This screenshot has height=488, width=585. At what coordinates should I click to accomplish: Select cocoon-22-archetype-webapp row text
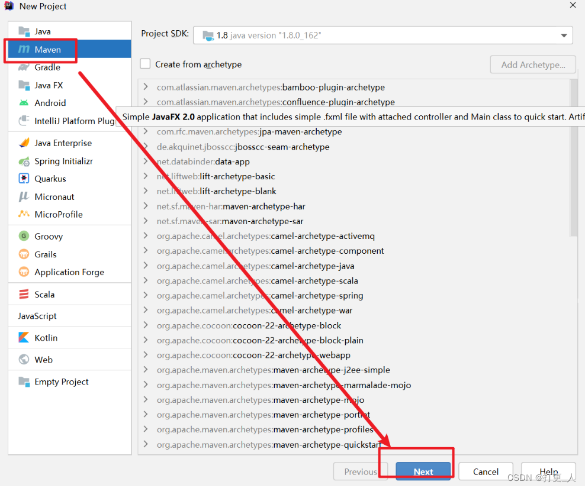[x=253, y=356]
